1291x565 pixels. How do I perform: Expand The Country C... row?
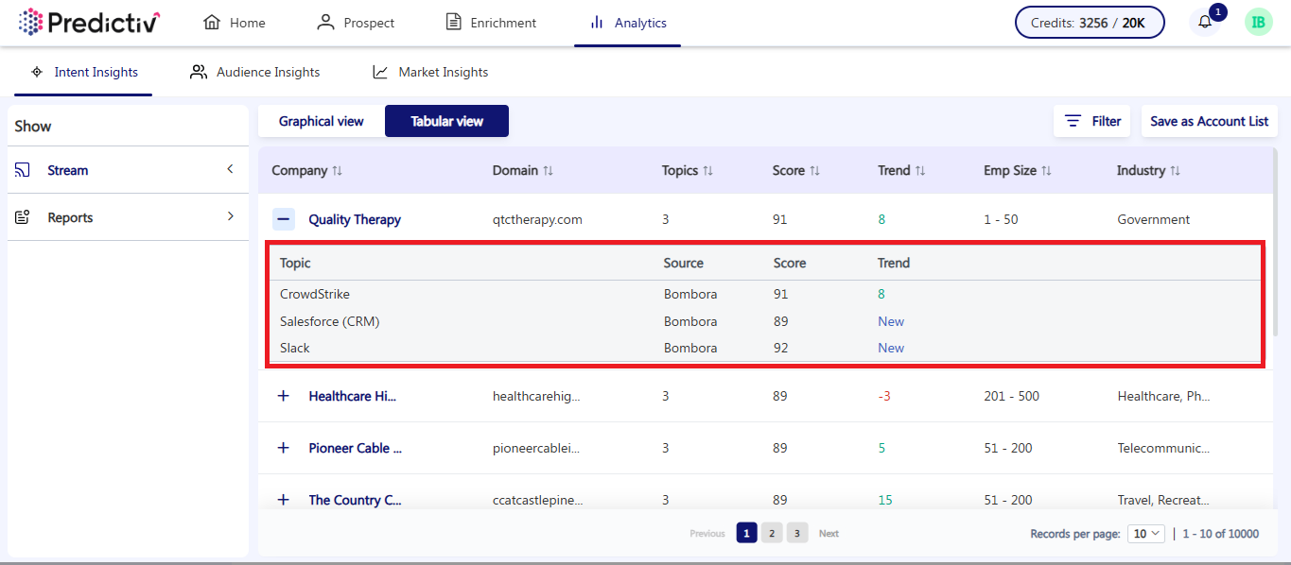(x=283, y=500)
